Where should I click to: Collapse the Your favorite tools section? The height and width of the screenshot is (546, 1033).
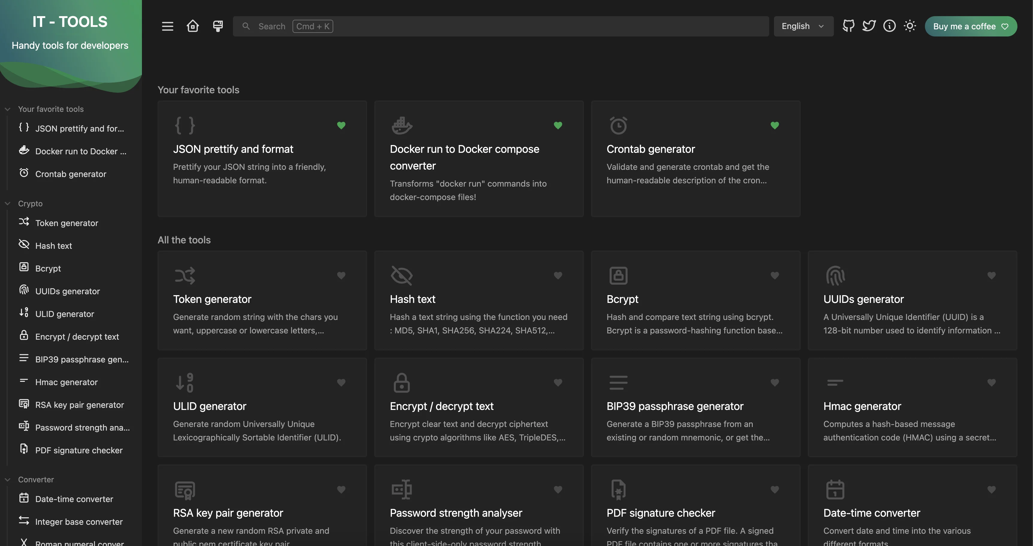tap(7, 109)
